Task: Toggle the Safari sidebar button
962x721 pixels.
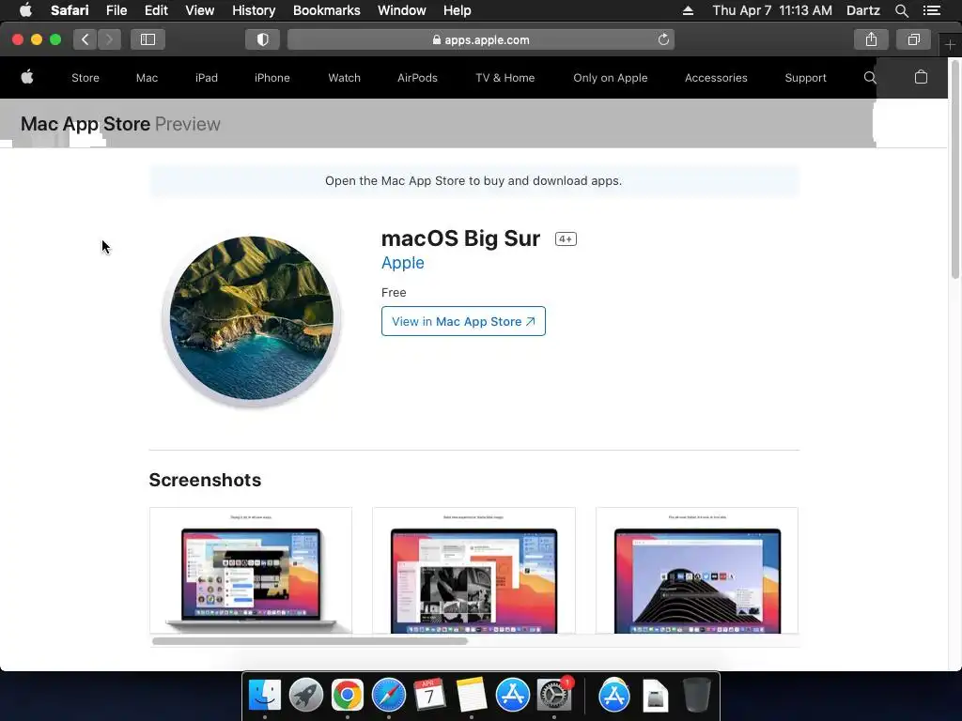Action: pyautogui.click(x=147, y=39)
